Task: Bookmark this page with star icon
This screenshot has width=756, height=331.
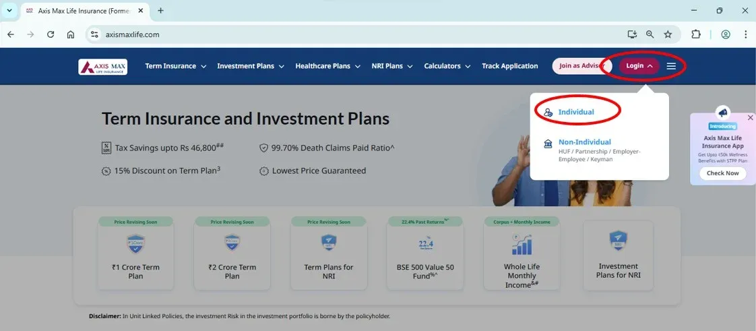Action: [x=668, y=34]
